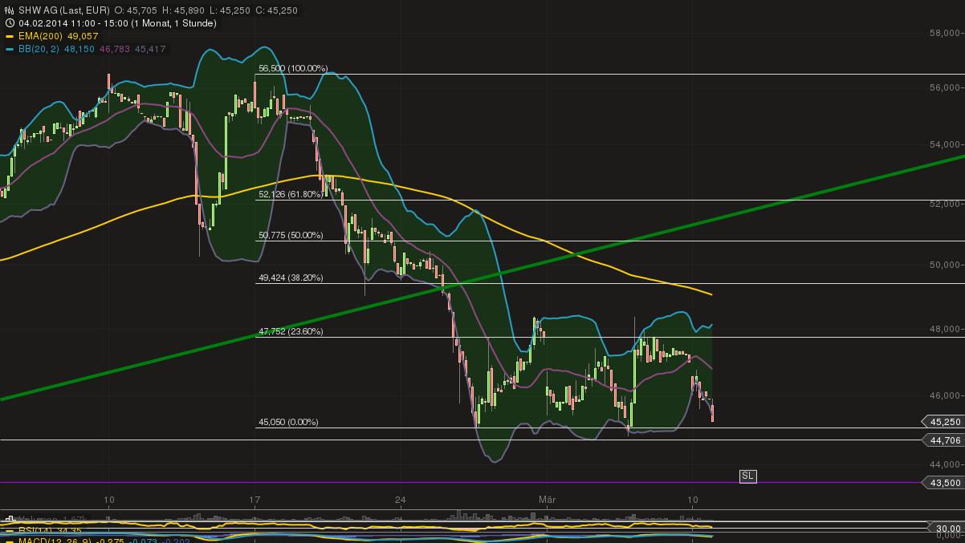The width and height of the screenshot is (965, 543).
Task: Toggle the MACD(12, 26, 9) indicator dash
Action: (9, 541)
